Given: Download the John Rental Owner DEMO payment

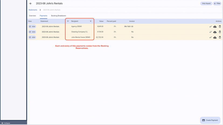Looking at the screenshot, I should [215, 37].
